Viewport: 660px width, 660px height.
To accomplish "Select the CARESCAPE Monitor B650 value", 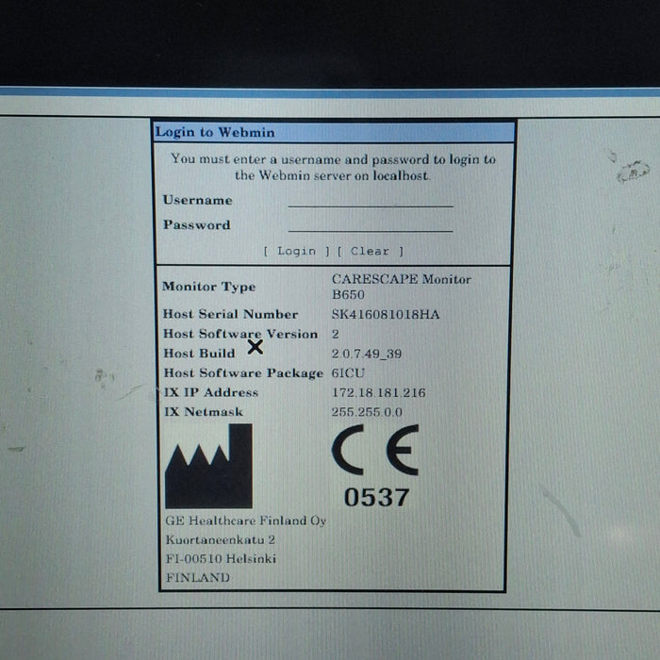I will 401,287.
